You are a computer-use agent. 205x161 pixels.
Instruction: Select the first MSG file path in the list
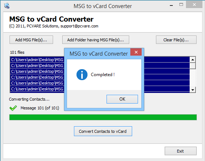pyautogui.click(x=100, y=60)
